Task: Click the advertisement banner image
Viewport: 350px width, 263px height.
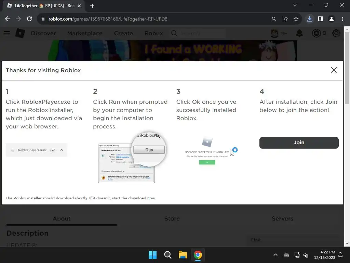Action: tap(172, 51)
